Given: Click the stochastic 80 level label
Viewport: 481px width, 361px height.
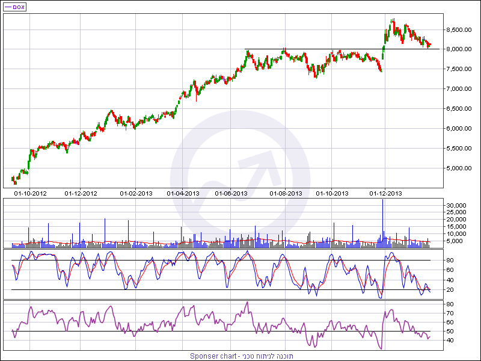Looking at the screenshot, I should point(450,261).
